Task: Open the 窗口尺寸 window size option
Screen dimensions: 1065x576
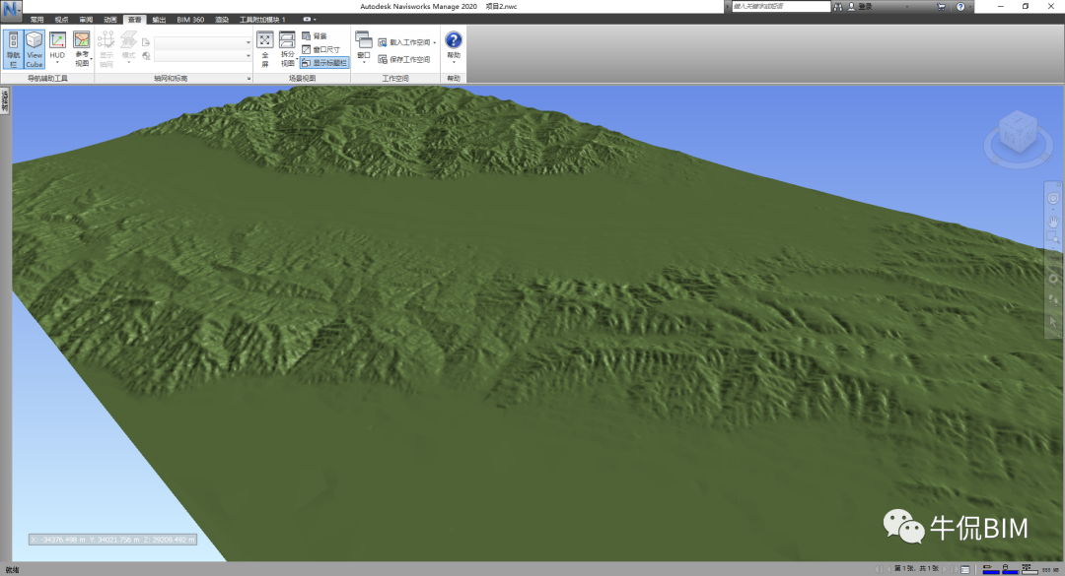Action: [319, 49]
